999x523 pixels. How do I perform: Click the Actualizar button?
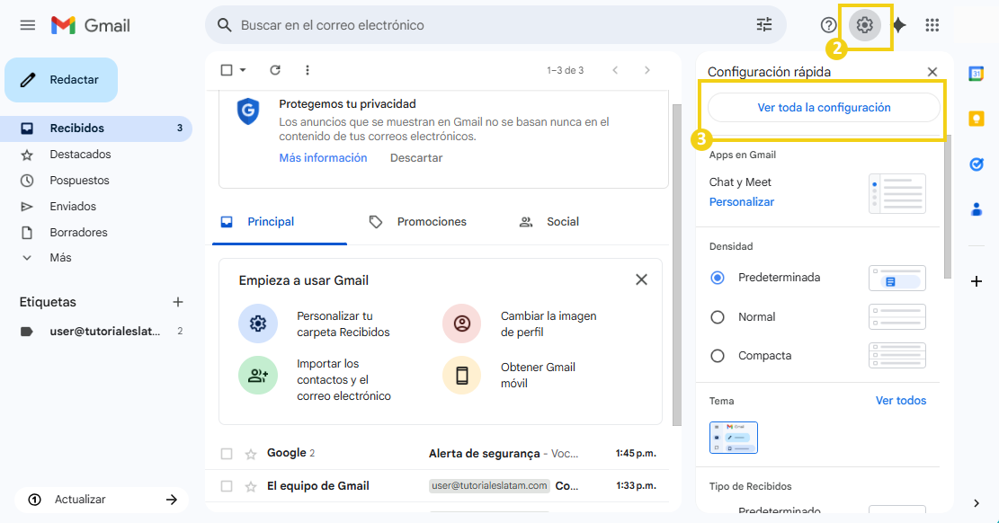(x=102, y=500)
